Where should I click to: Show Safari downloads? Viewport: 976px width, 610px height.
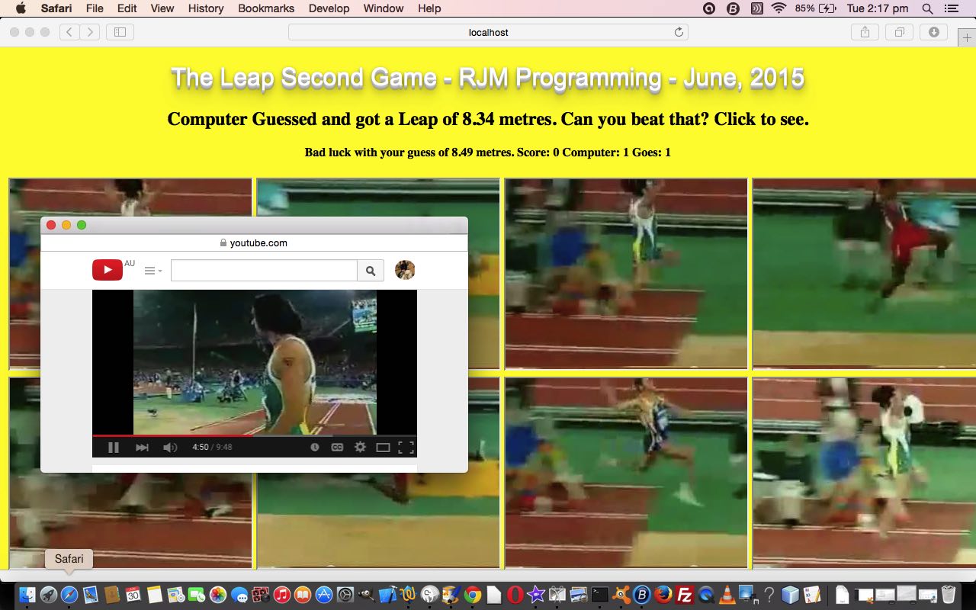click(933, 32)
